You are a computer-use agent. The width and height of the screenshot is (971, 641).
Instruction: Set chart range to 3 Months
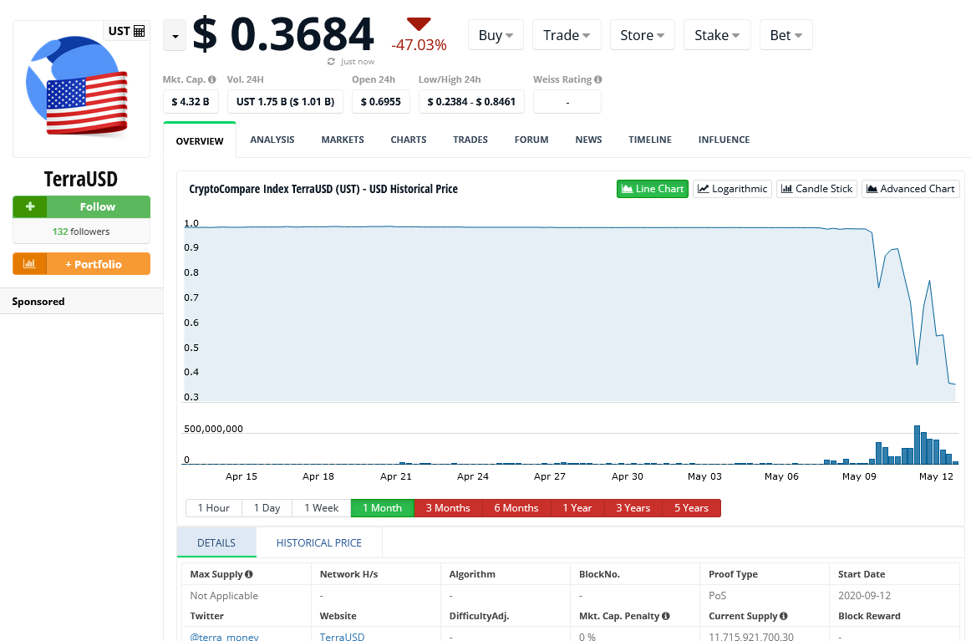[x=448, y=508]
